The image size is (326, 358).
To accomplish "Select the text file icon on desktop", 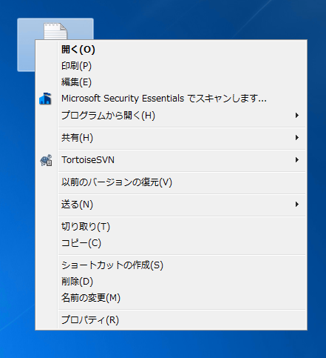I will coord(55,31).
